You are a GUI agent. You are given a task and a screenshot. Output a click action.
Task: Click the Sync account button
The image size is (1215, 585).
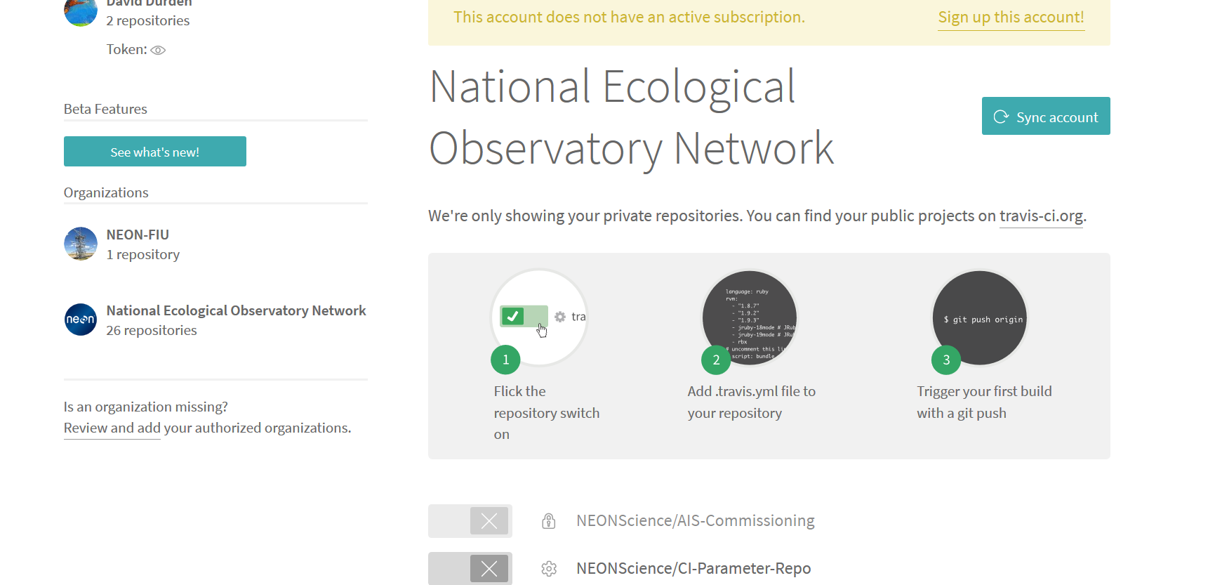coord(1046,116)
